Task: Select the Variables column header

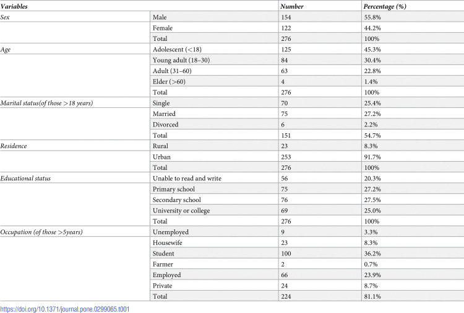Action: pos(14,6)
